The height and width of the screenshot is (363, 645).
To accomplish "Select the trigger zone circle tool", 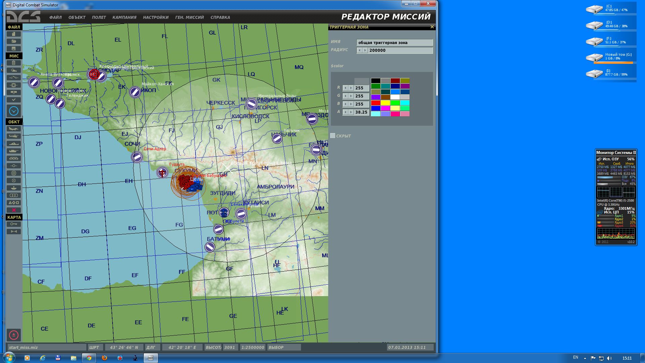I will tap(14, 173).
